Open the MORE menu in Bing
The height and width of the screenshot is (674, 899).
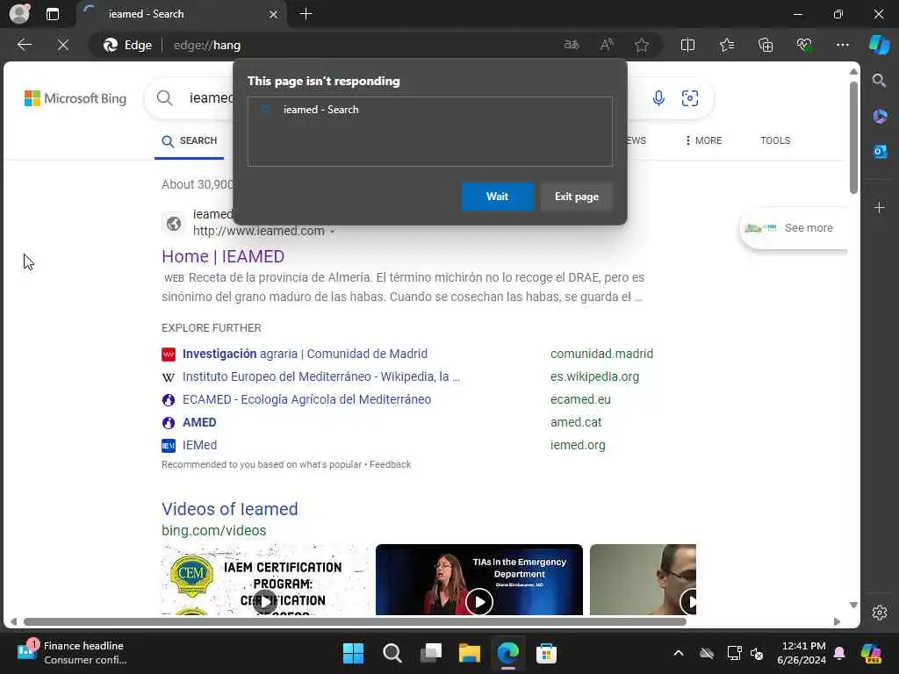click(703, 140)
